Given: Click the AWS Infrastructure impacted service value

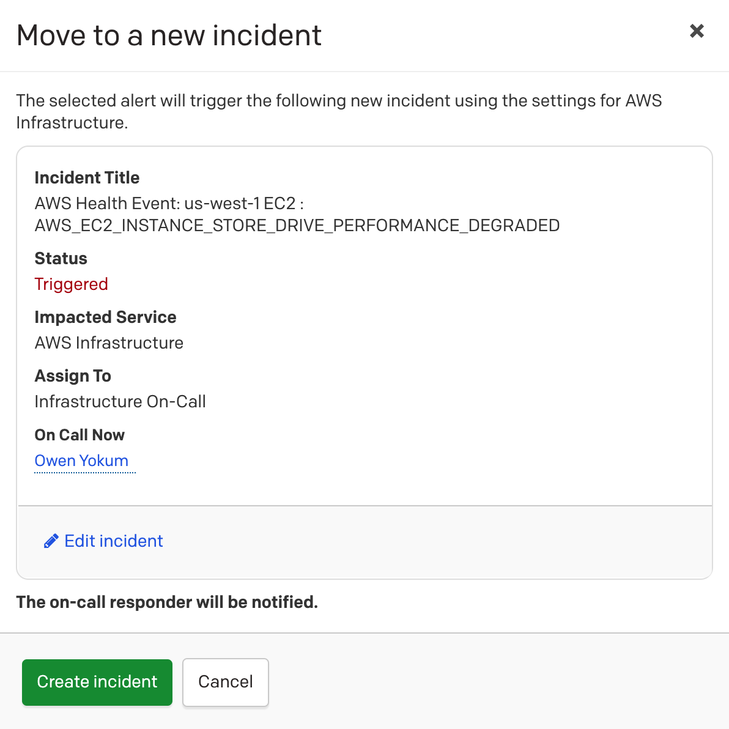Looking at the screenshot, I should (x=109, y=343).
